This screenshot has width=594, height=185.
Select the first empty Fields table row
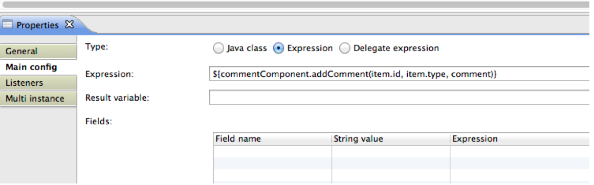point(402,151)
